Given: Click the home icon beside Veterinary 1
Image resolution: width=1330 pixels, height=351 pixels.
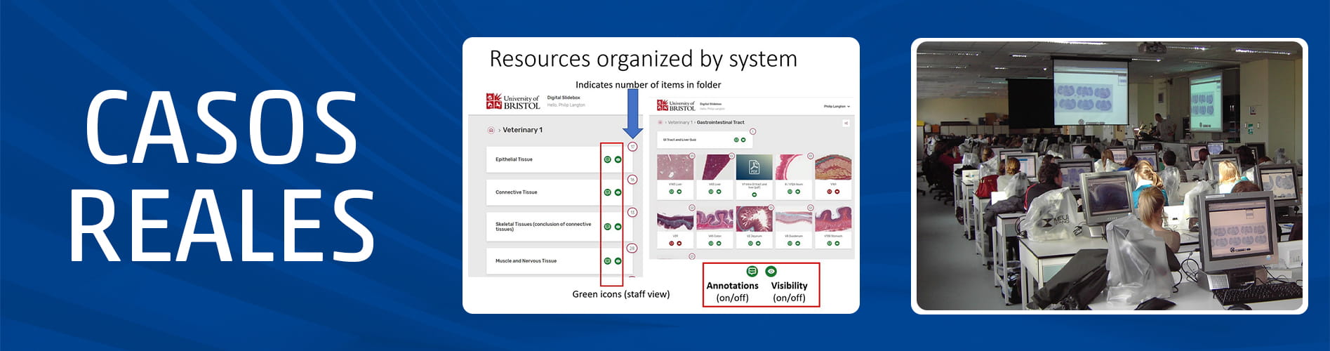Looking at the screenshot, I should [x=491, y=130].
